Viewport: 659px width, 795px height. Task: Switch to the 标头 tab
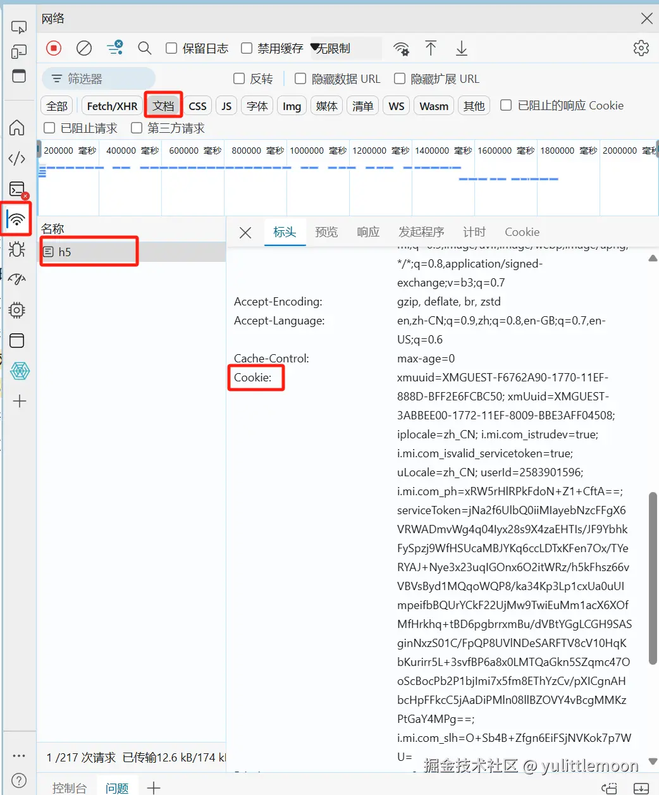tap(285, 232)
